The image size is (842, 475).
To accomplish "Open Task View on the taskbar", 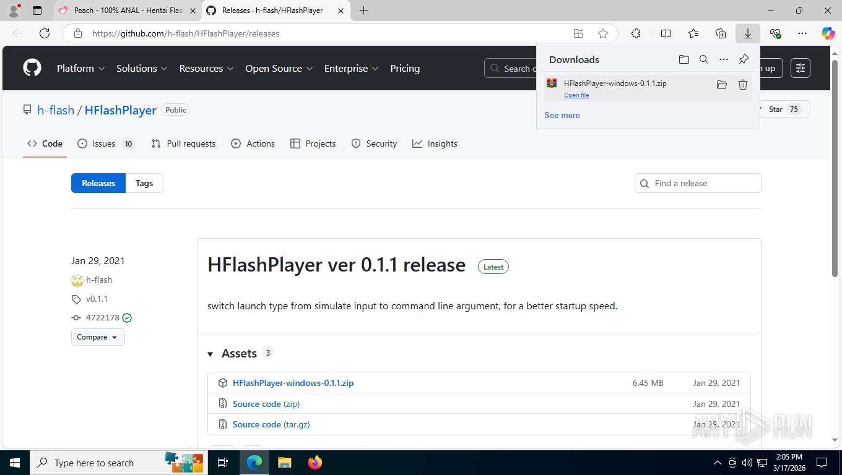I will point(223,463).
